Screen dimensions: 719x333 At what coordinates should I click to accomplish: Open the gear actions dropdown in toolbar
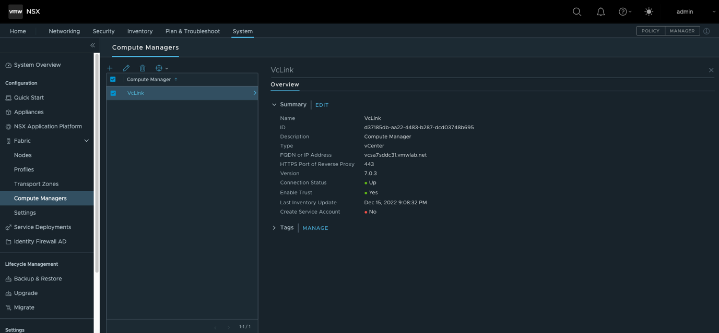pos(162,68)
